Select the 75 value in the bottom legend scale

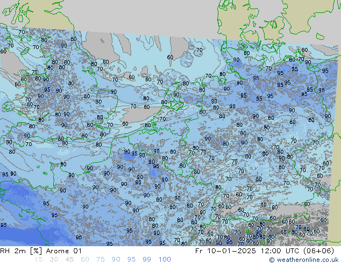point(100,260)
